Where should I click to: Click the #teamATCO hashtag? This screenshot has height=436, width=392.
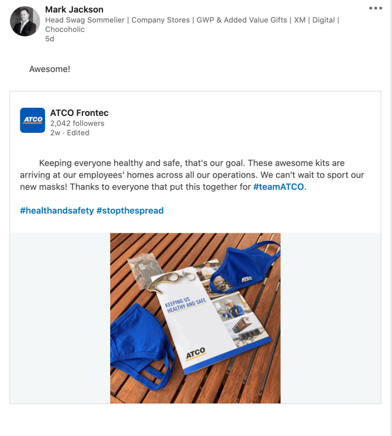(278, 186)
